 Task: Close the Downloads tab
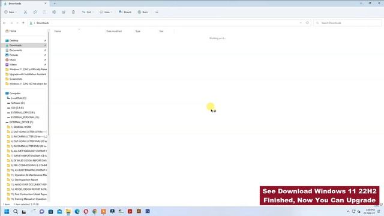[x=46, y=4]
